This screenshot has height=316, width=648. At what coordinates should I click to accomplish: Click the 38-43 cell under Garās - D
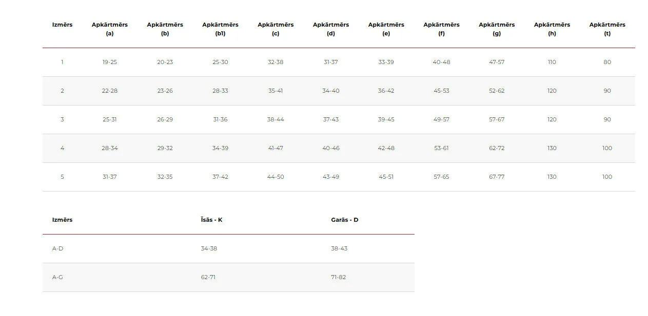[x=339, y=248]
